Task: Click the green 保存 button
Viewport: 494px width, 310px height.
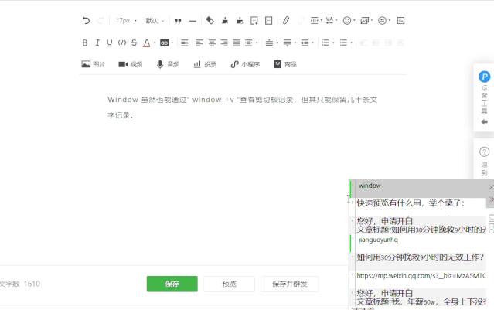Action: [x=172, y=284]
